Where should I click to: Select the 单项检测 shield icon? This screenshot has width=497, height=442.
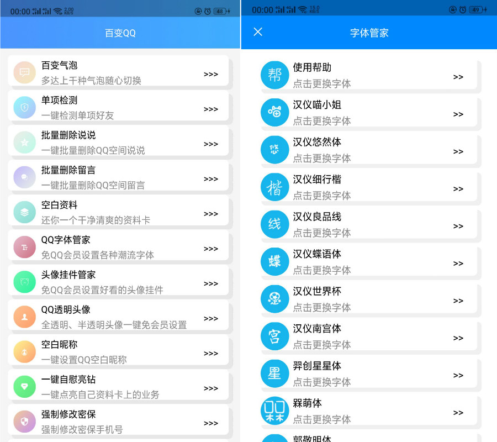pyautogui.click(x=24, y=107)
